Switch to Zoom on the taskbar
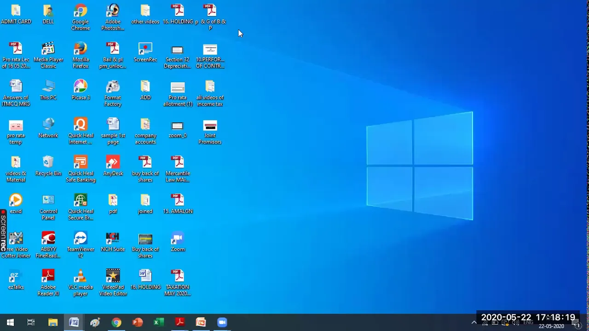589x331 pixels. (x=222, y=322)
